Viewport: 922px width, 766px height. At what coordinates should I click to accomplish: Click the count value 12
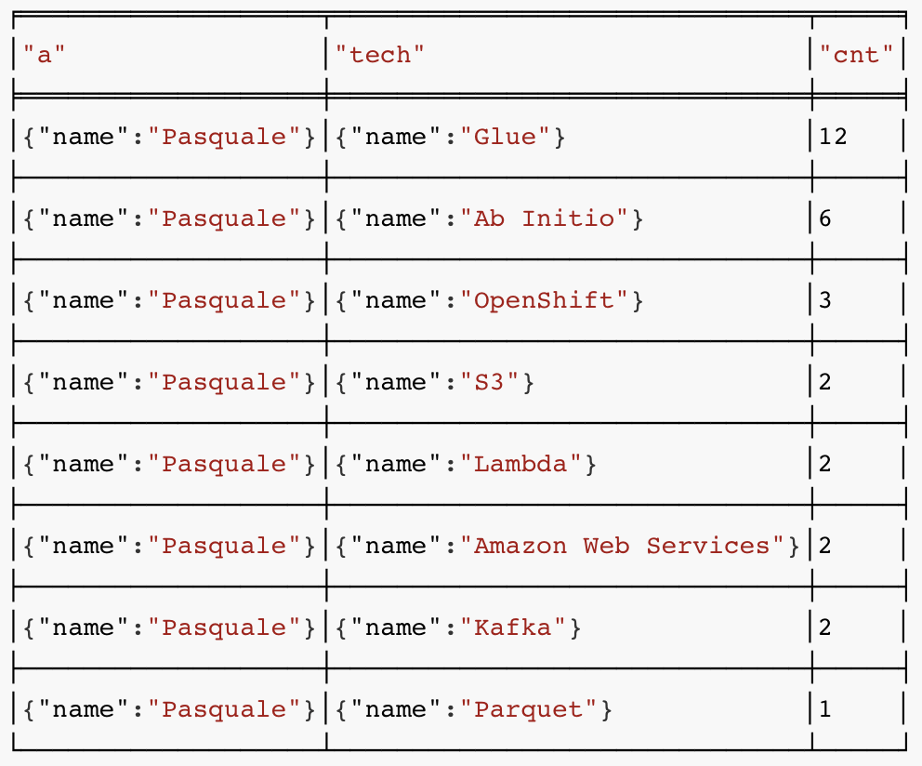click(x=833, y=138)
